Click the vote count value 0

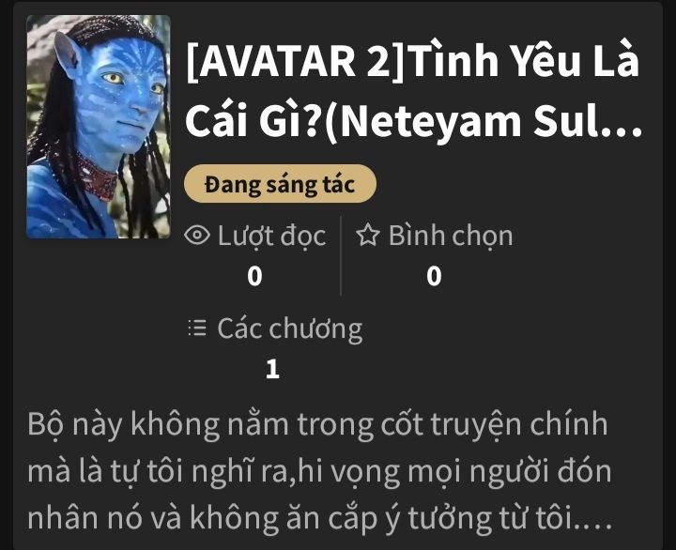click(434, 276)
